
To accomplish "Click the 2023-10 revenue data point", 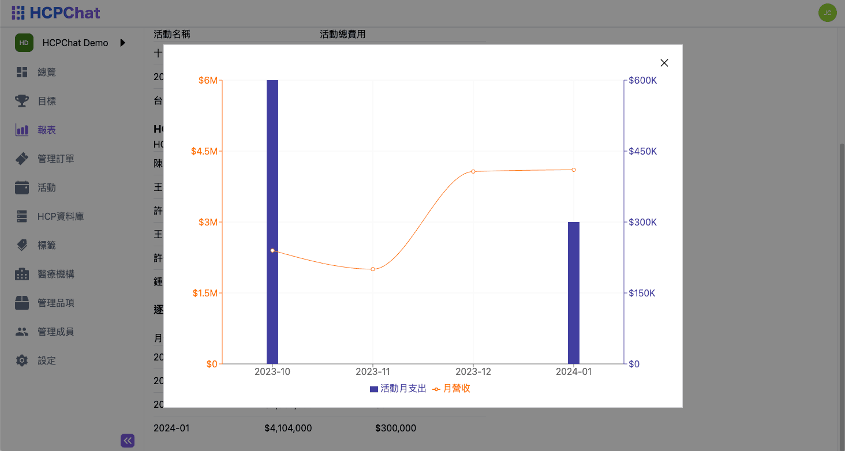I will (x=272, y=250).
